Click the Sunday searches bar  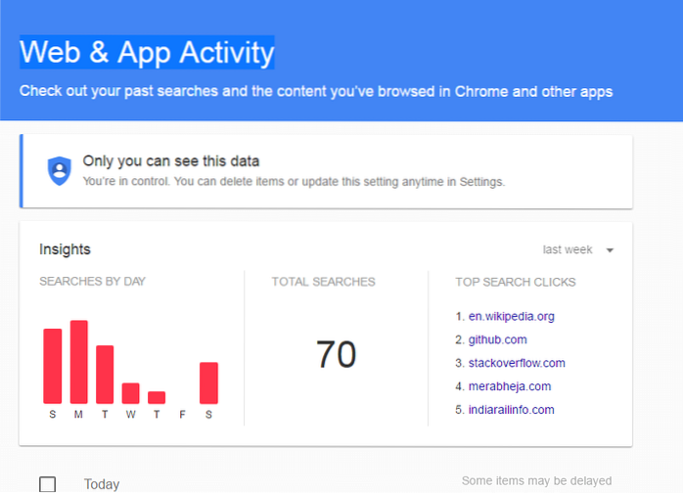pyautogui.click(x=52, y=366)
